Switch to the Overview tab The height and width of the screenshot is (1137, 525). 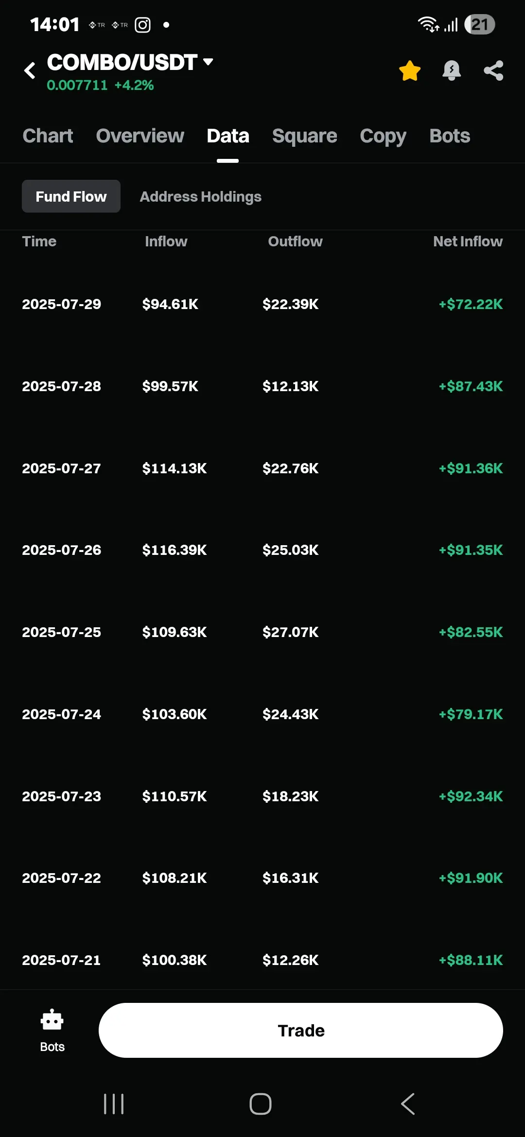tap(140, 136)
